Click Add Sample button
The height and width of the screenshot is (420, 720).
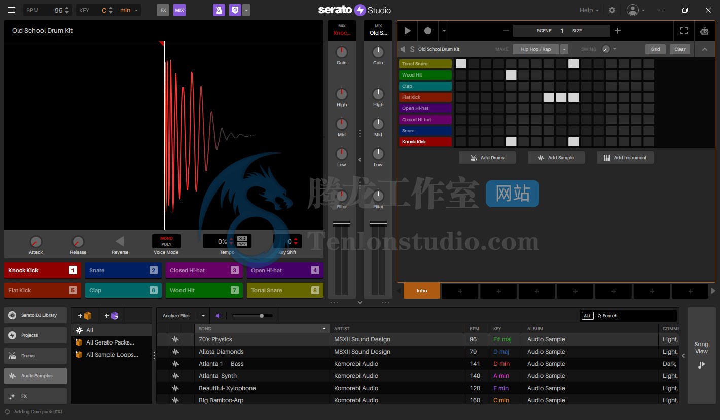[556, 158]
